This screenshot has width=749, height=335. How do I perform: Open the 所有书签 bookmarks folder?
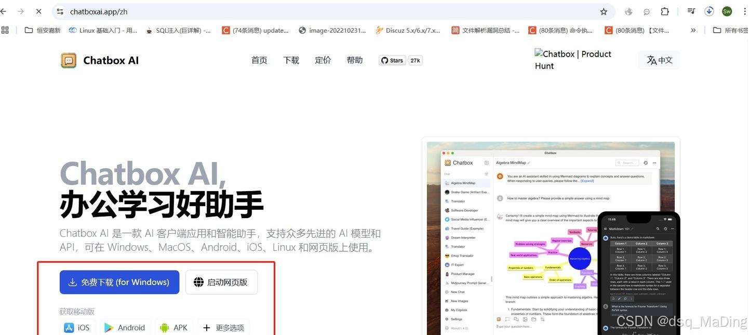click(x=730, y=30)
